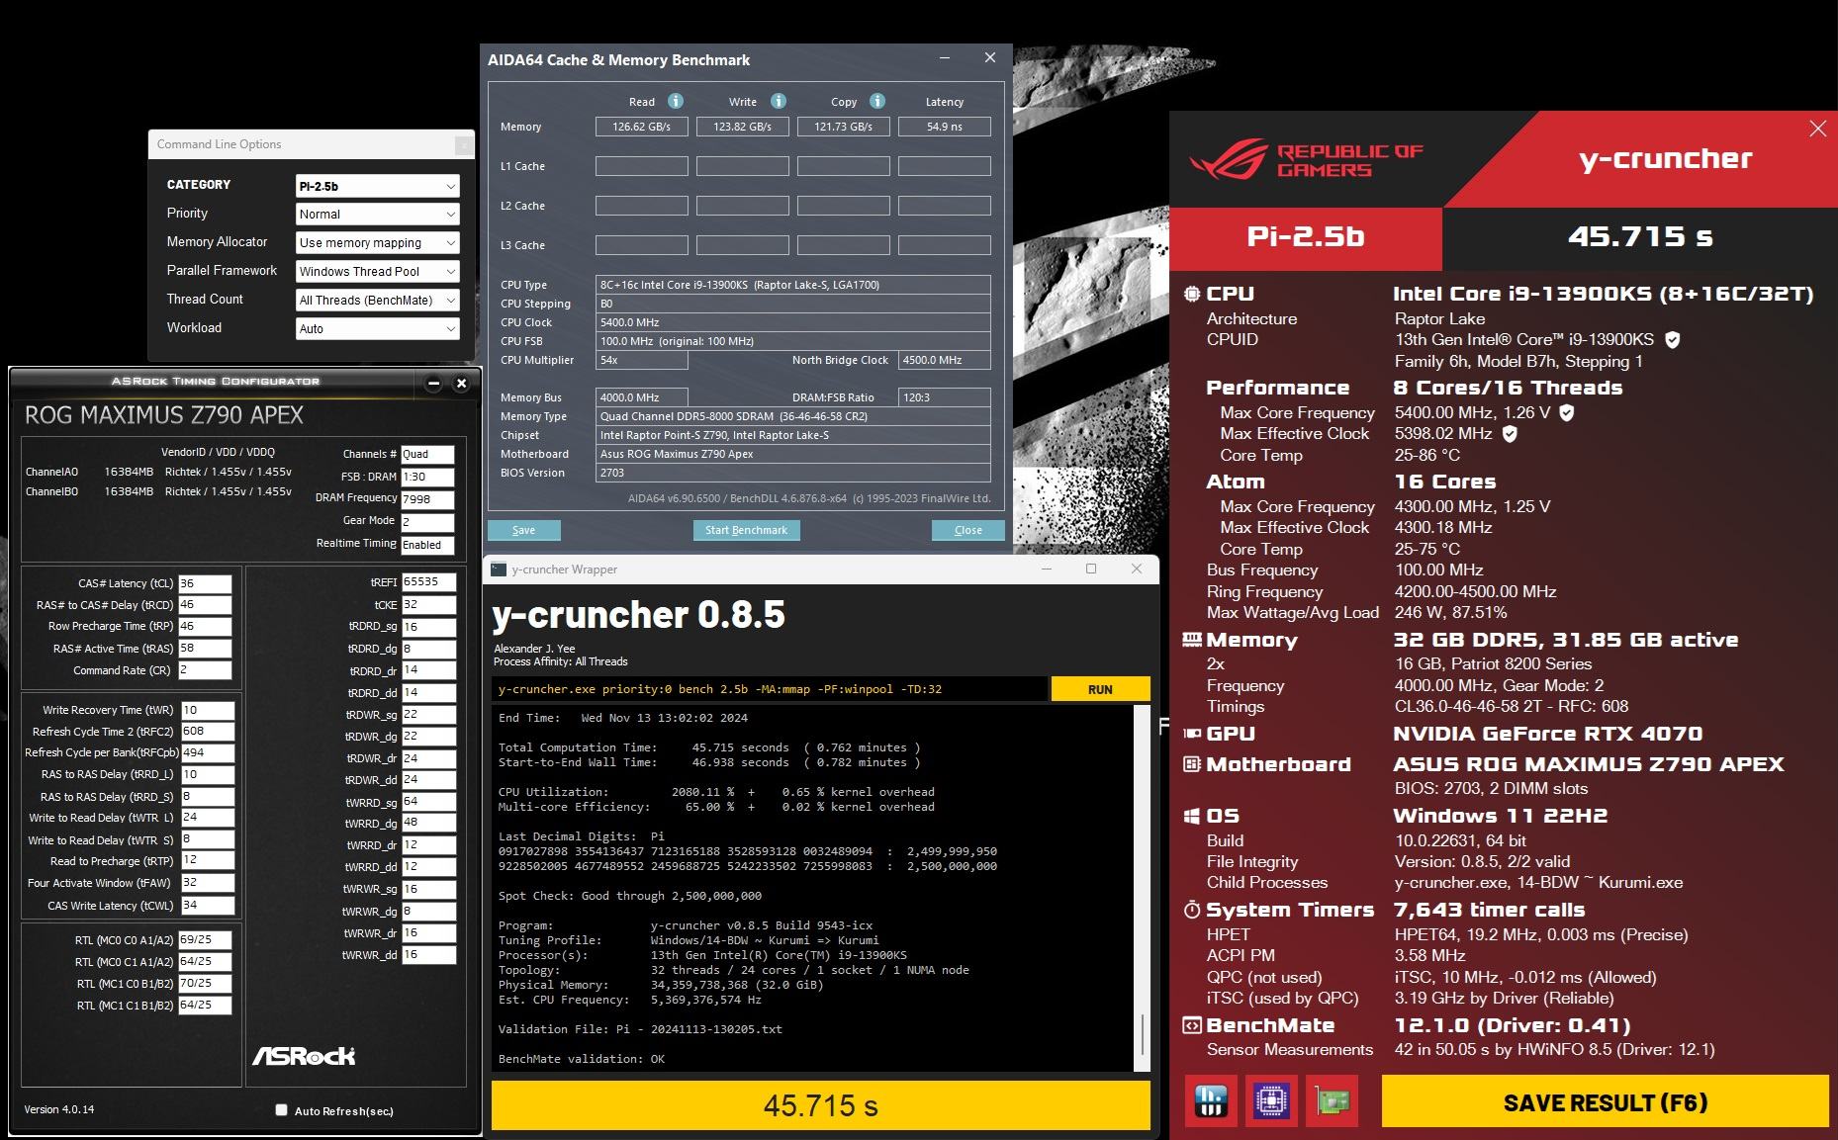Show AIDA64 Read info icon

[x=676, y=101]
